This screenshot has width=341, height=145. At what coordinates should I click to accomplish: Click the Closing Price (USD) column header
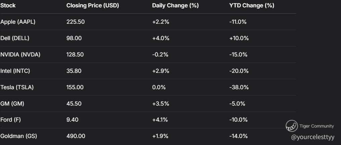tap(92, 6)
